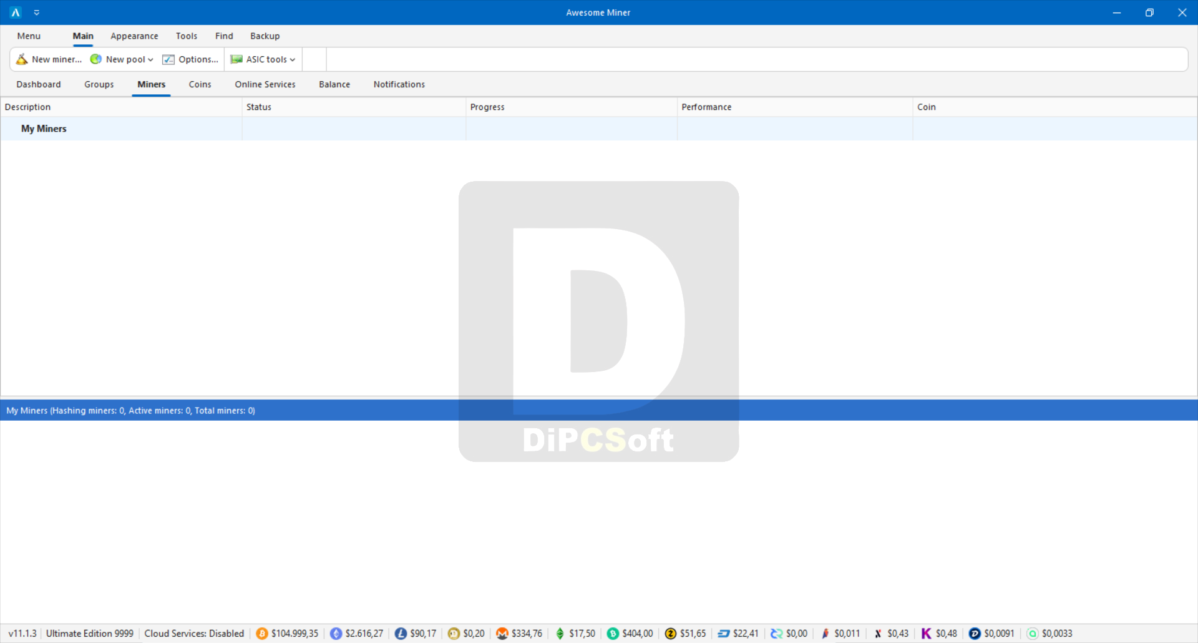Open the Online Services tab

tap(265, 84)
